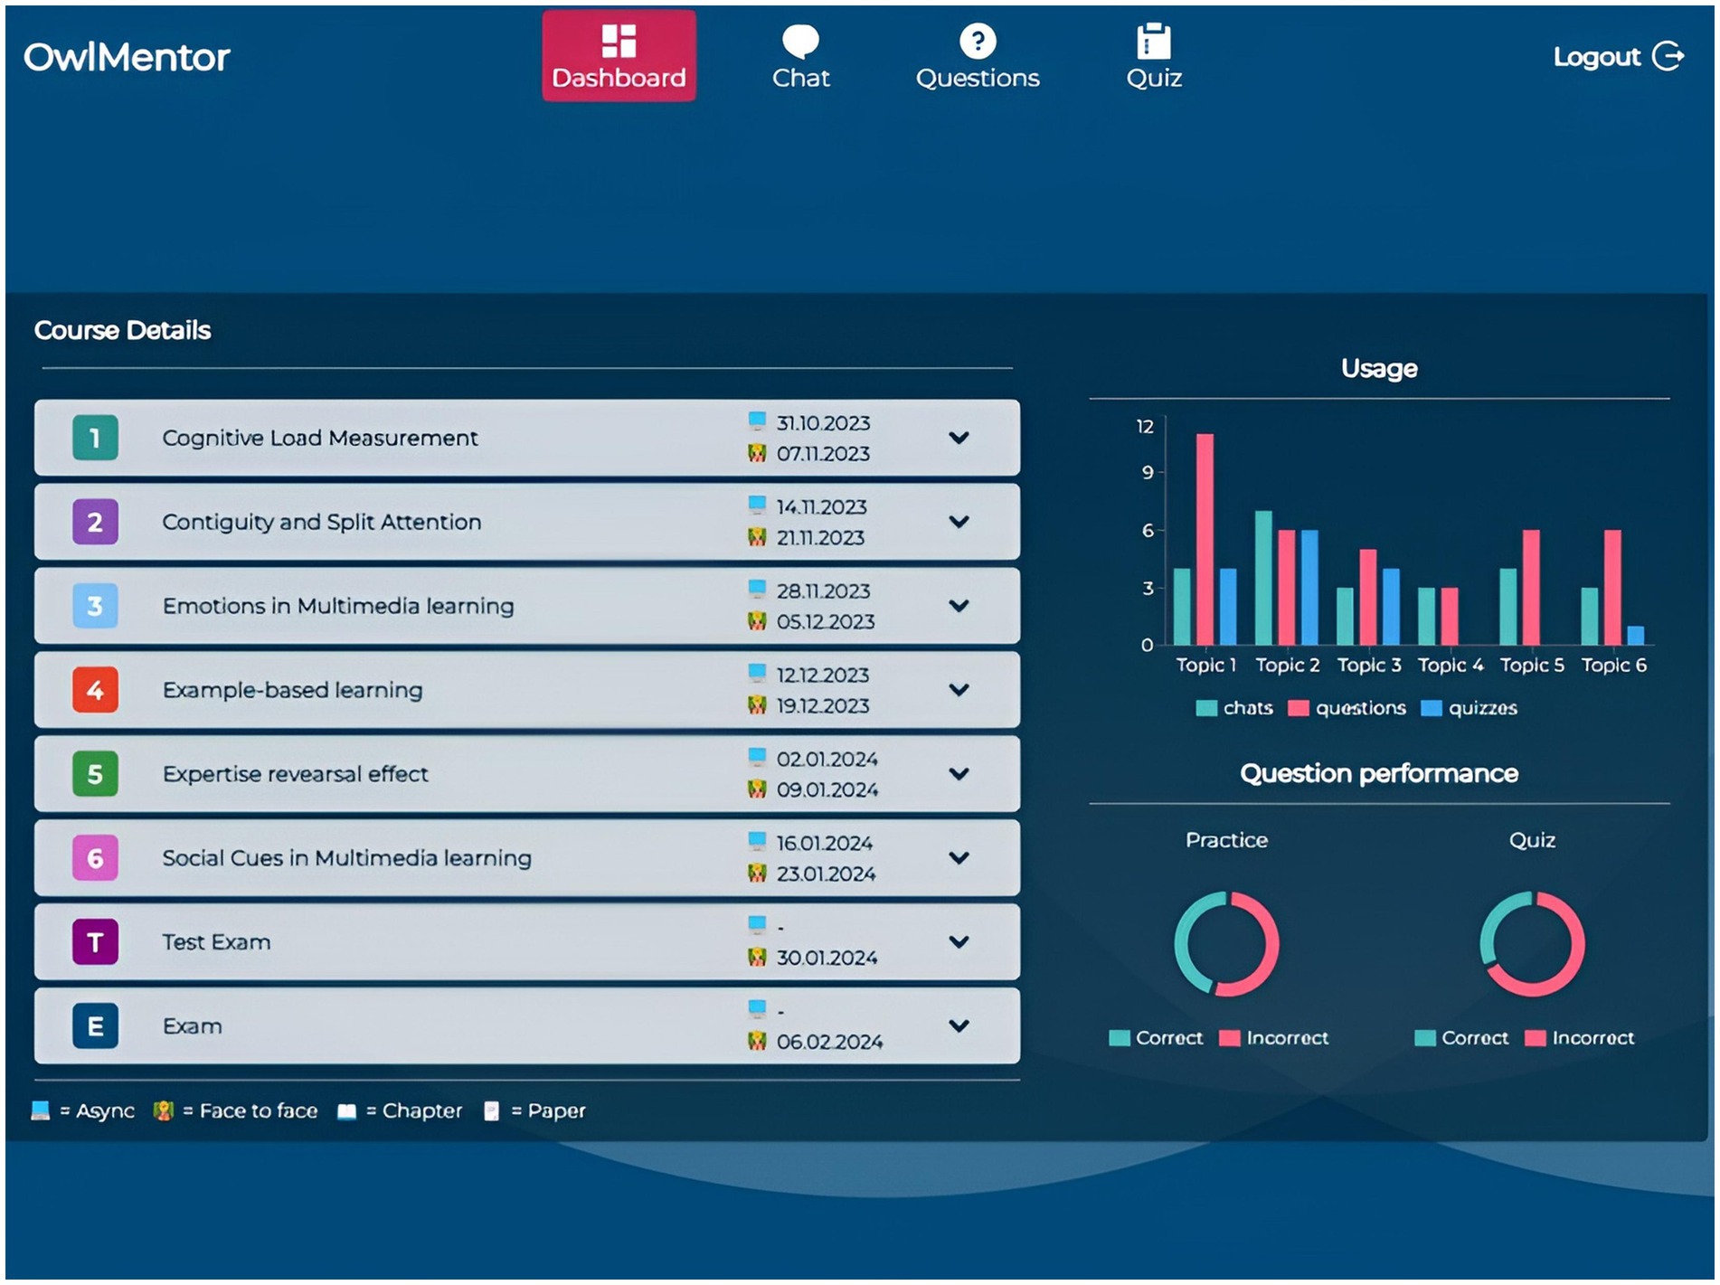The height and width of the screenshot is (1285, 1720).
Task: Expand the Emotions in Multimedia learning row
Action: 959,606
